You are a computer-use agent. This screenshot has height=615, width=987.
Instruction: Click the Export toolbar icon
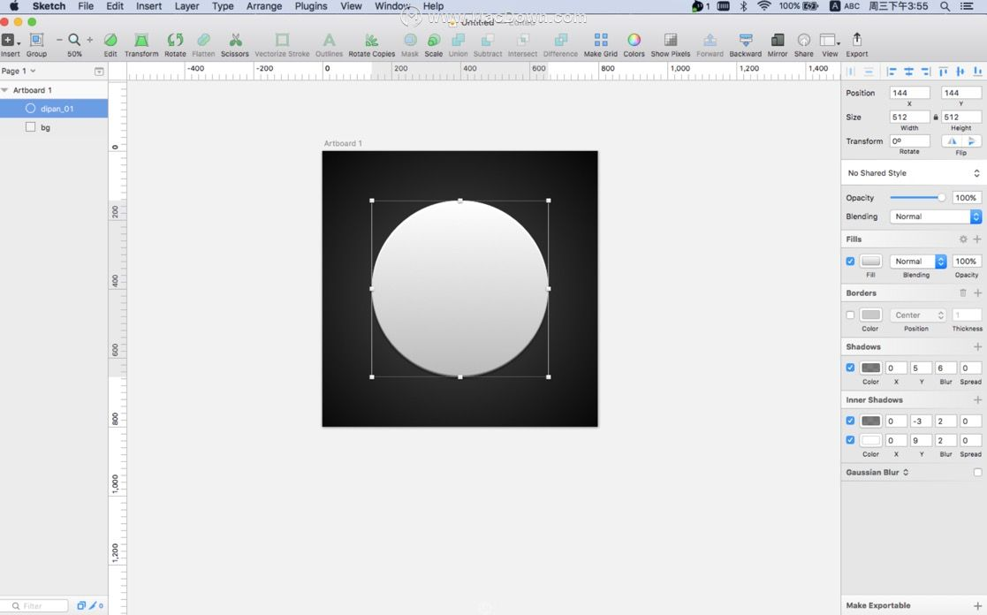coord(857,40)
